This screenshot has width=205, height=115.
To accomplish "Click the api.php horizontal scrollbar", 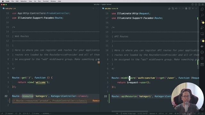I will pos(130,111).
